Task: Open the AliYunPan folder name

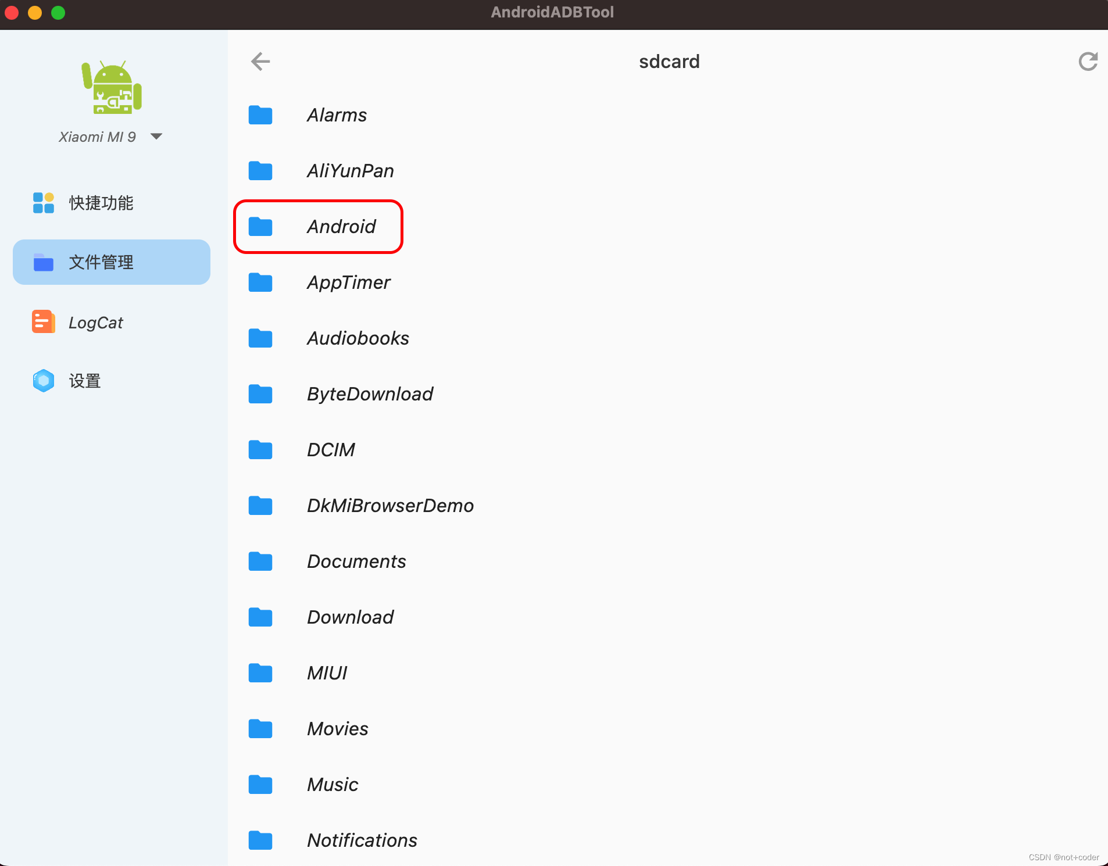Action: pyautogui.click(x=351, y=171)
